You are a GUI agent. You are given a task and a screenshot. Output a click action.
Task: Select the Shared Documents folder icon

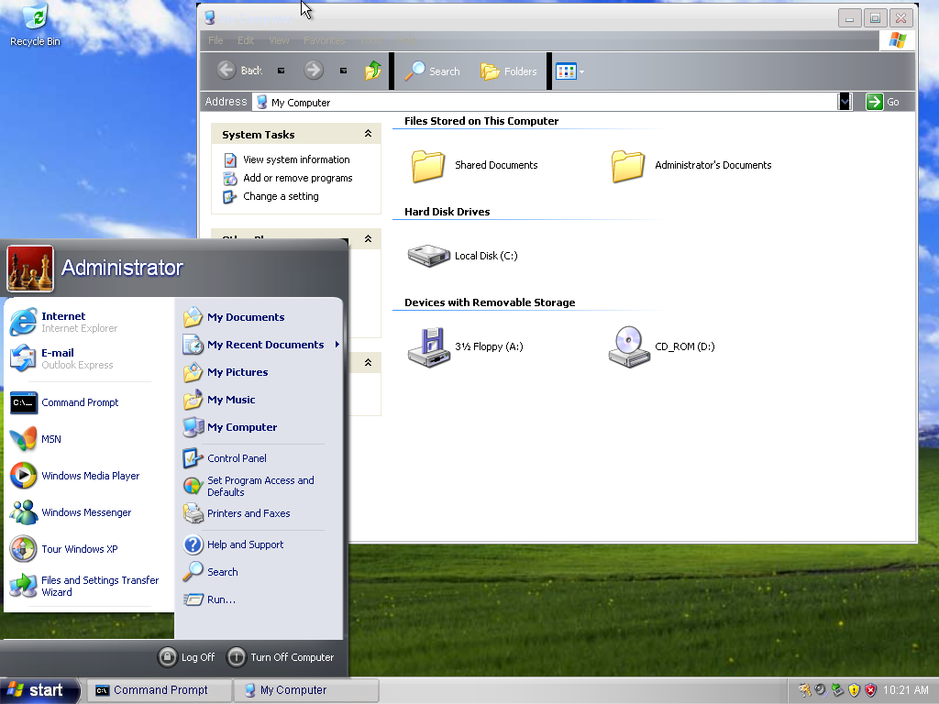pyautogui.click(x=428, y=165)
